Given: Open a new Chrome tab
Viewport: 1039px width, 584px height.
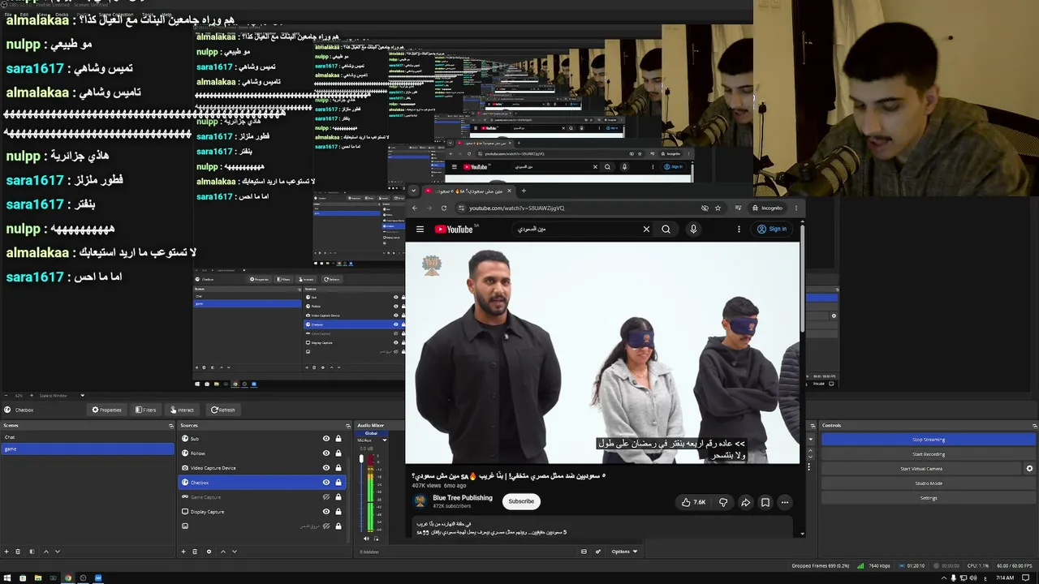Looking at the screenshot, I should click(524, 191).
